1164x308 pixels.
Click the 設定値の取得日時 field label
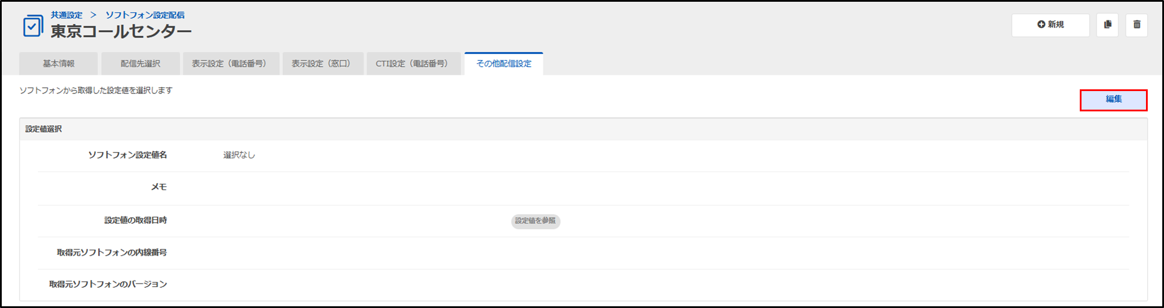tap(135, 220)
